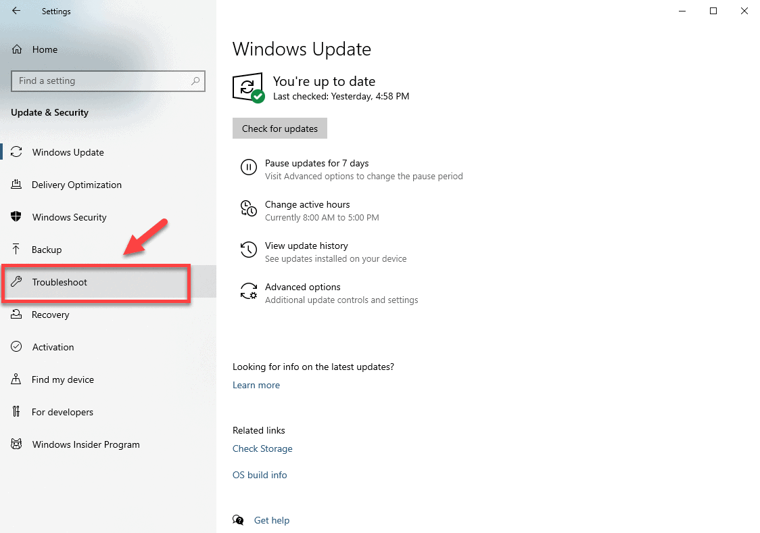Image resolution: width=760 pixels, height=533 pixels.
Task: Click the back arrow in Settings
Action: (x=16, y=11)
